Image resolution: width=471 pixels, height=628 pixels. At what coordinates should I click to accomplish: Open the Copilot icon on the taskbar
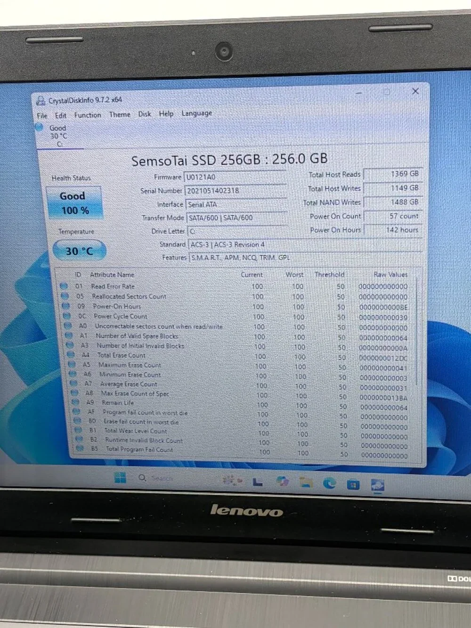pos(282,481)
